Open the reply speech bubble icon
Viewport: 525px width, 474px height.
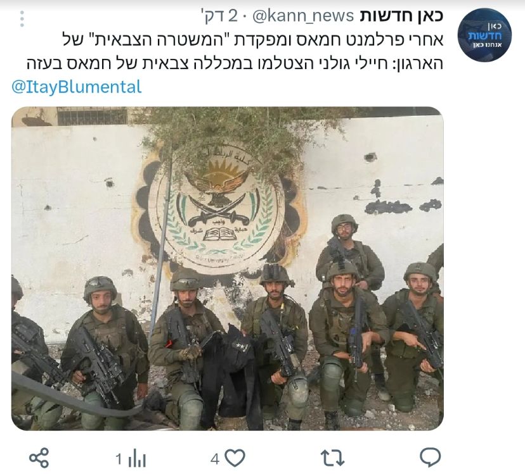(x=431, y=457)
